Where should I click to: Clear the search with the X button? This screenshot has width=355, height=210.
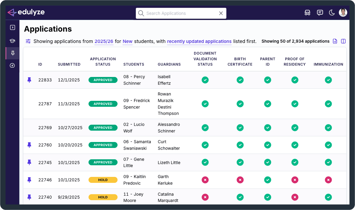click(221, 13)
